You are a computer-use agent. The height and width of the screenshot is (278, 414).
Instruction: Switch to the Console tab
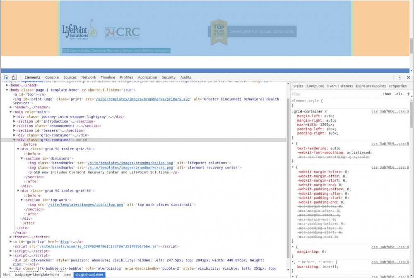[52, 77]
